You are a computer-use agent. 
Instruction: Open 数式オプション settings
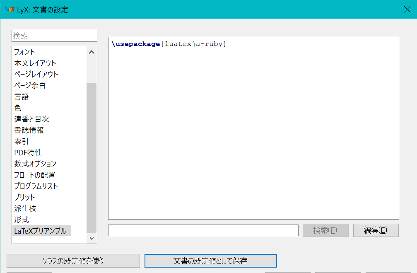tap(35, 164)
